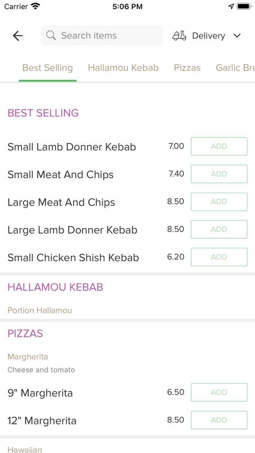Open the Delivery options dropdown
This screenshot has height=453, width=255.
tap(208, 35)
